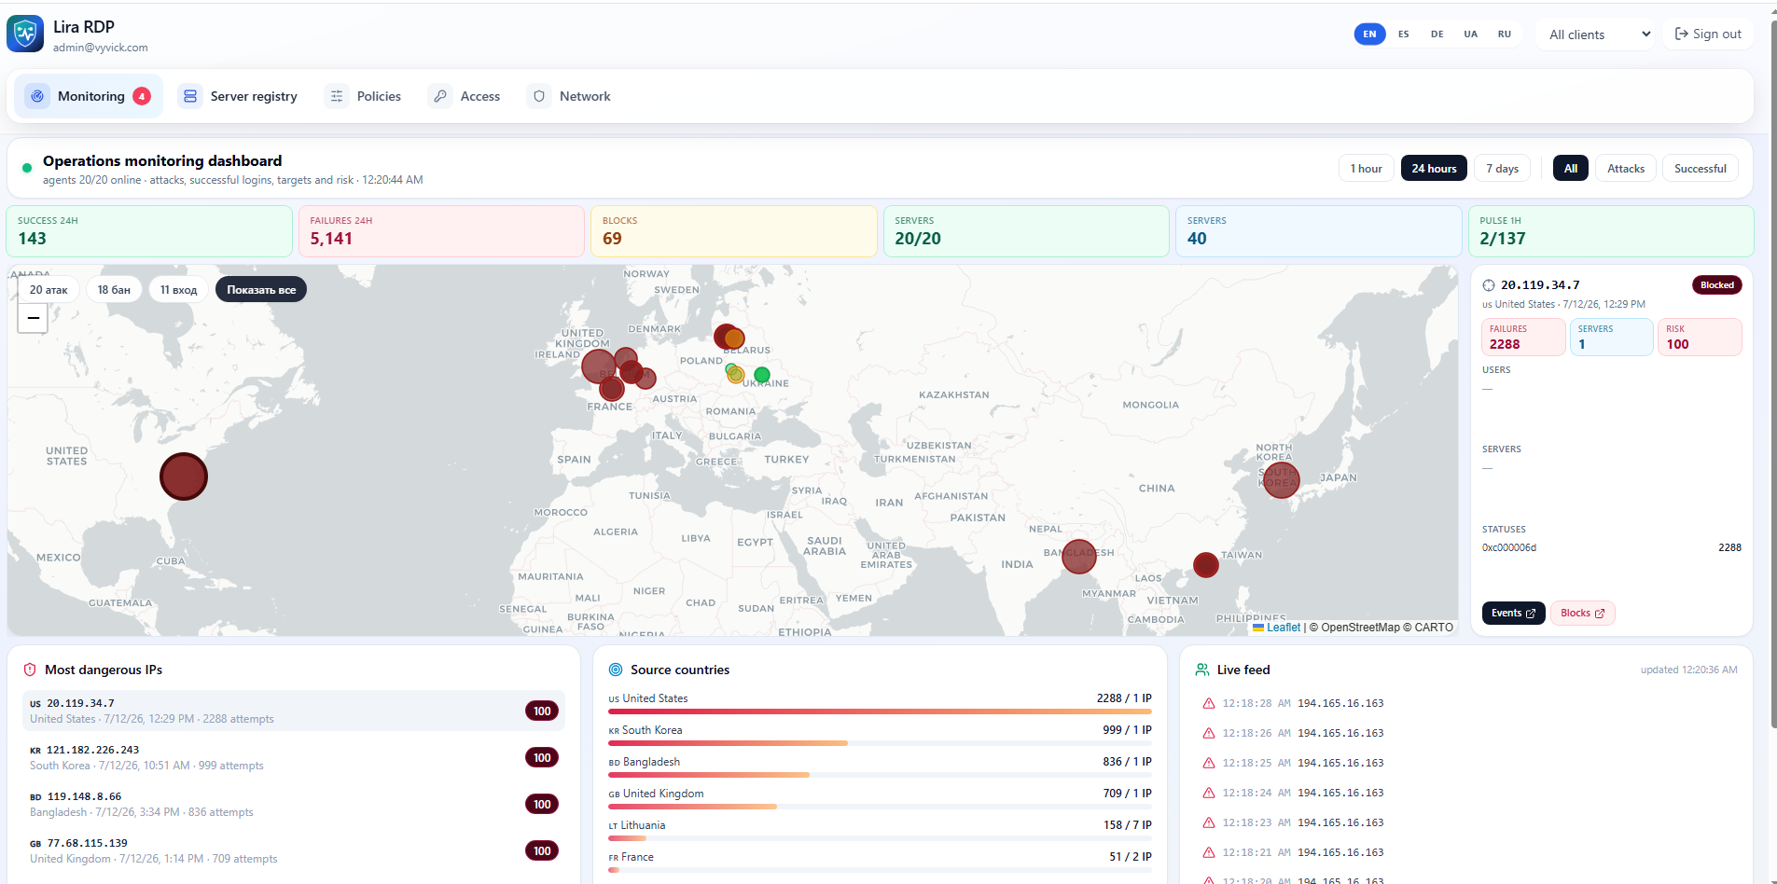Select IP 121.182.226.243 in dangerous list
The image size is (1777, 884).
(295, 757)
